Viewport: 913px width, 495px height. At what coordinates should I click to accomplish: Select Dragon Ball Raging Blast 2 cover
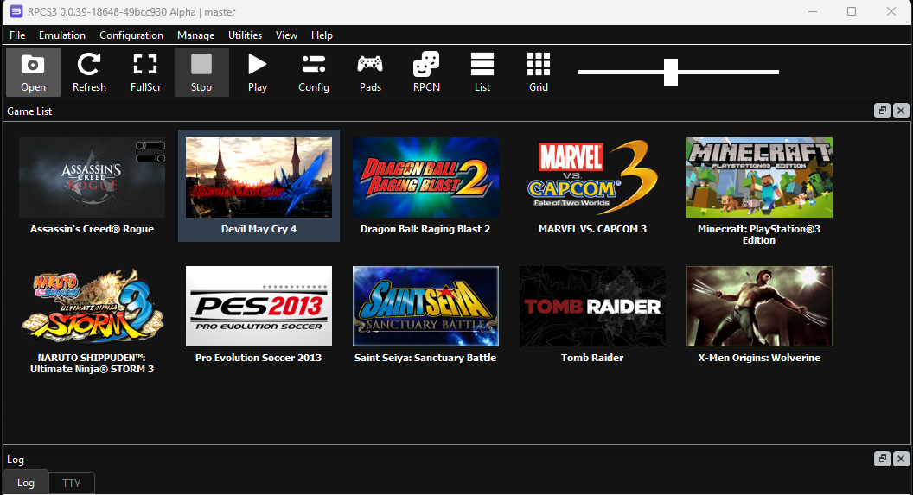[x=425, y=177]
